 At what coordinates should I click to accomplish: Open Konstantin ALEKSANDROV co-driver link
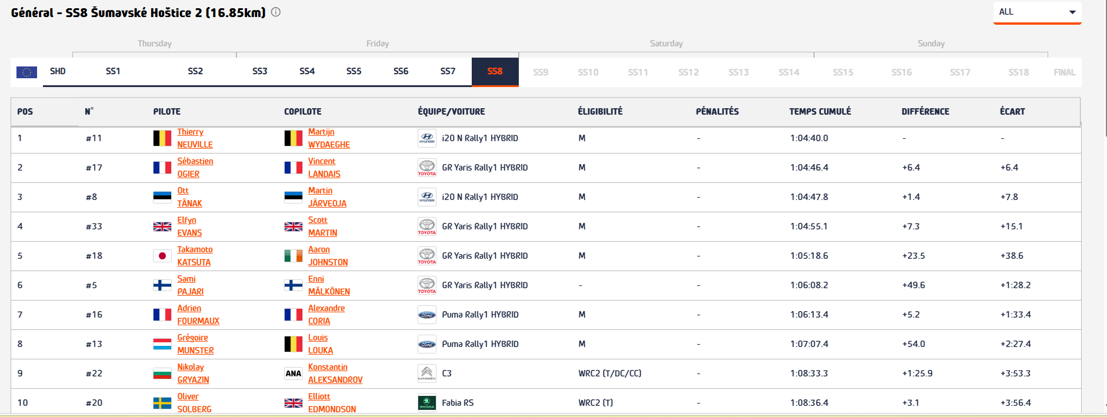point(335,373)
